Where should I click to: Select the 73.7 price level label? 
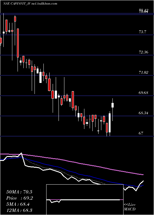(x=143, y=32)
